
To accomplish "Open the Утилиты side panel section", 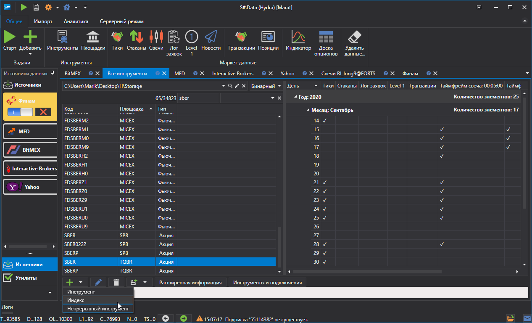I will (29, 278).
